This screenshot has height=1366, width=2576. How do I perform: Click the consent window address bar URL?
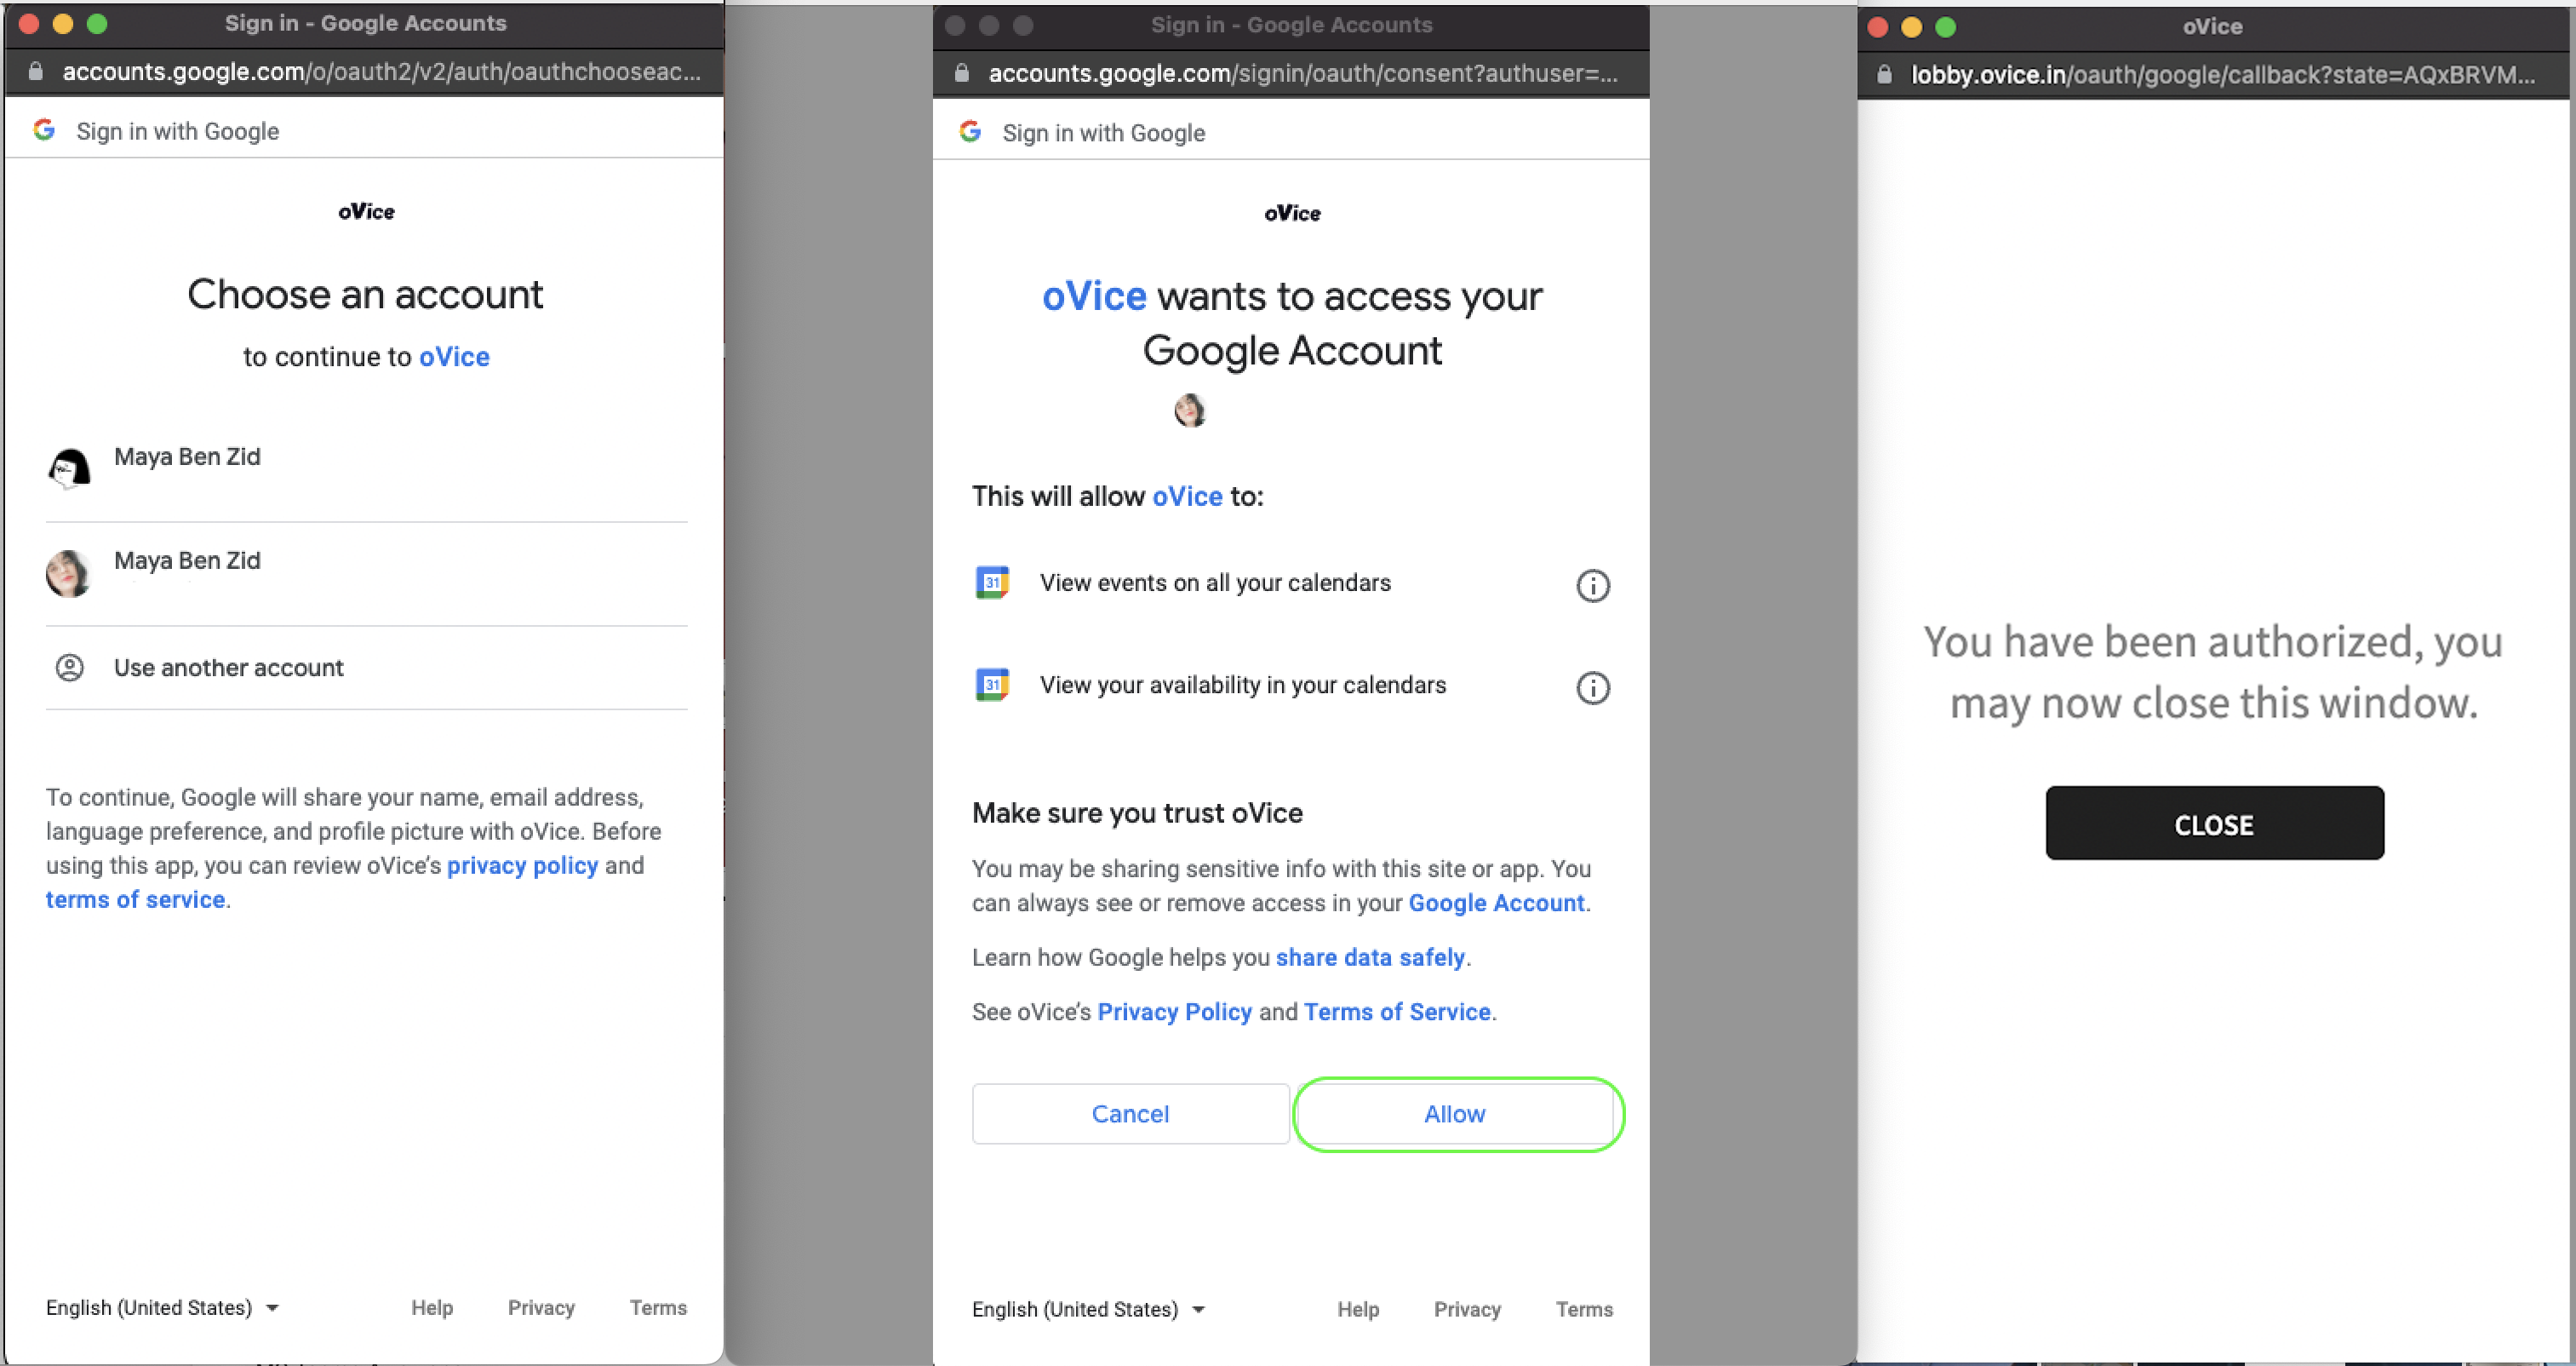tap(1303, 73)
